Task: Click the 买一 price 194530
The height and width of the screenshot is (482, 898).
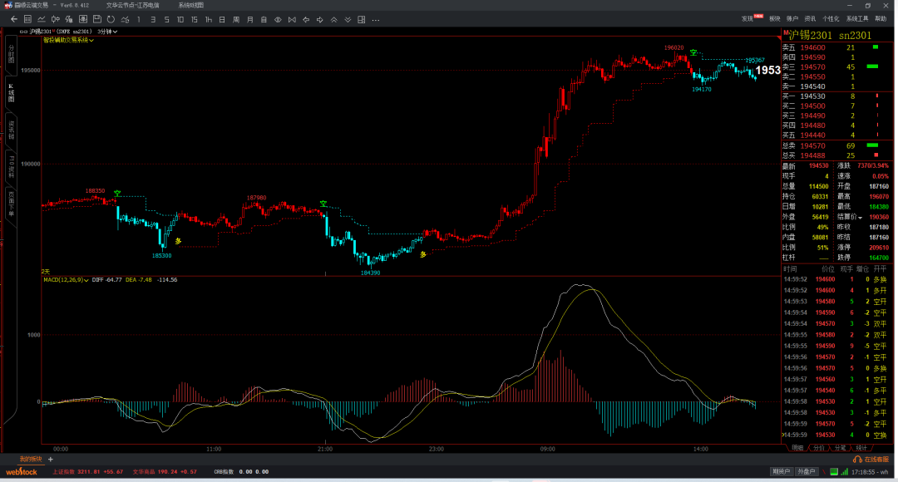Action: [812, 96]
